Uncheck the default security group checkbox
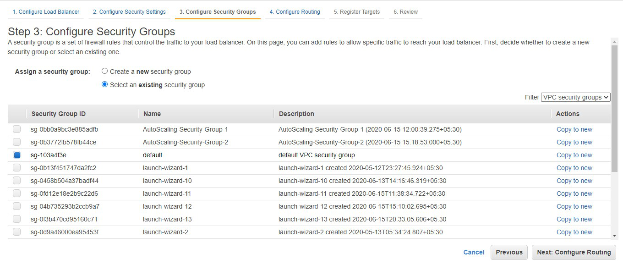Screen dimensions: 623x265 coord(17,155)
